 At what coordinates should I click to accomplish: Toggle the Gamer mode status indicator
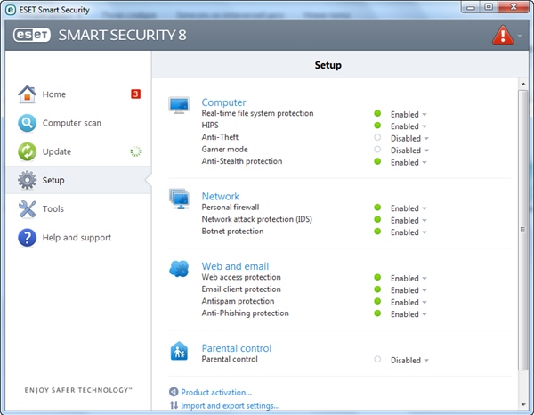pyautogui.click(x=377, y=150)
